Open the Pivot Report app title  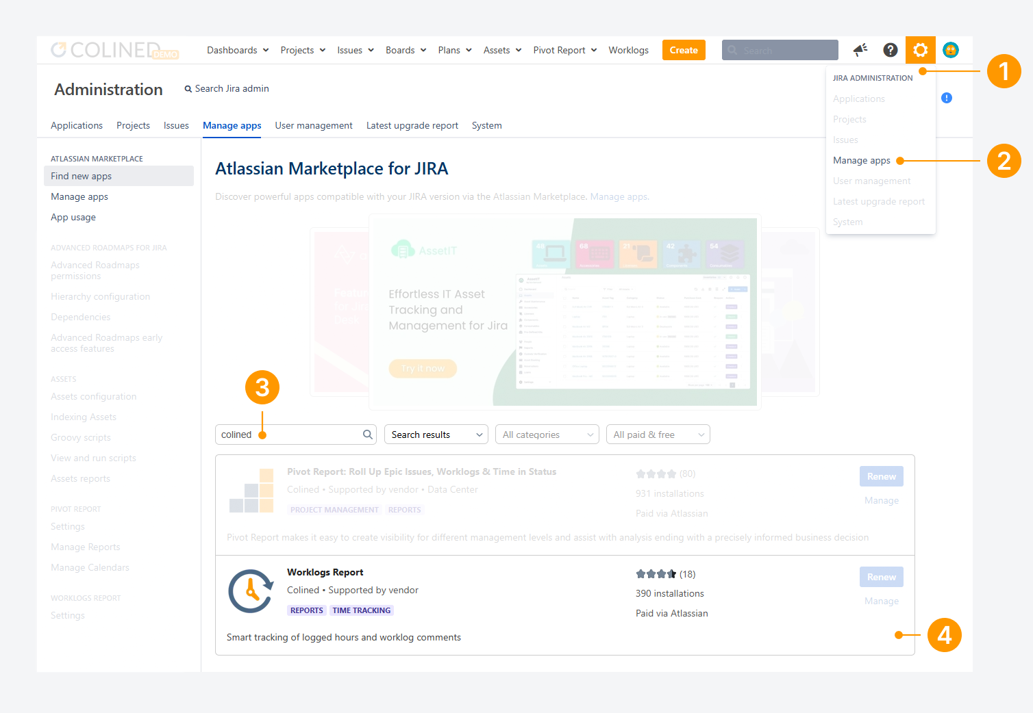(x=421, y=471)
